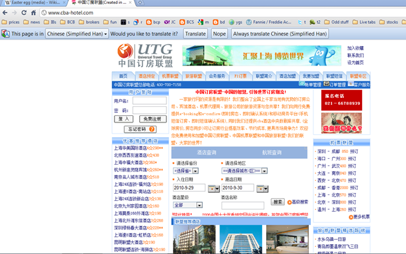
Task: Click the red 021-66788939 phone banner
Action: click(x=341, y=100)
